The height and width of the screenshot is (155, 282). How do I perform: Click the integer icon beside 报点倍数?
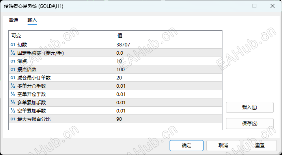(13, 69)
